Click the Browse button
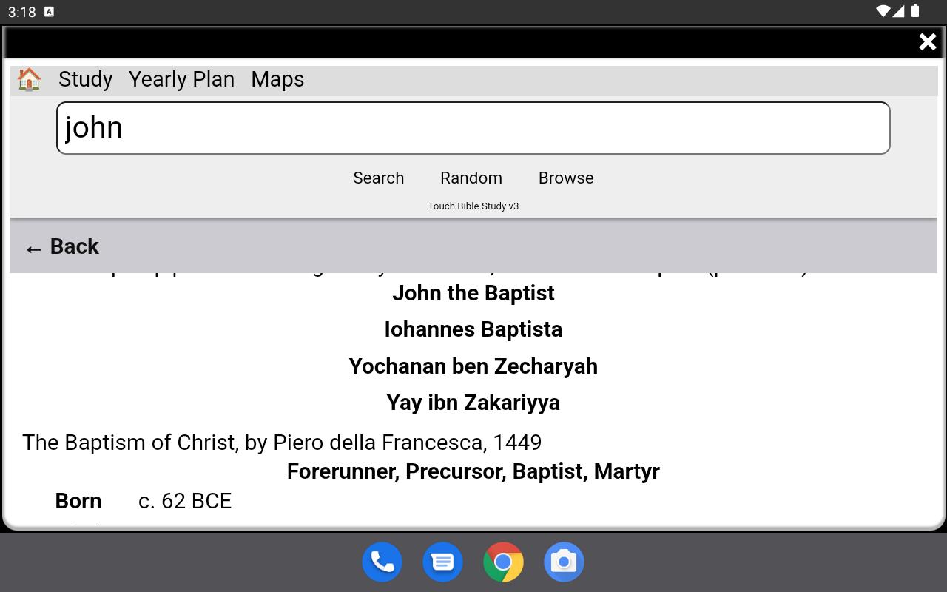 pos(566,178)
